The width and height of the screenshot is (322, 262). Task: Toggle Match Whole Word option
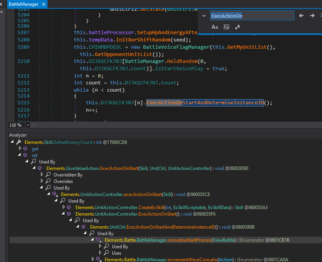(226, 27)
